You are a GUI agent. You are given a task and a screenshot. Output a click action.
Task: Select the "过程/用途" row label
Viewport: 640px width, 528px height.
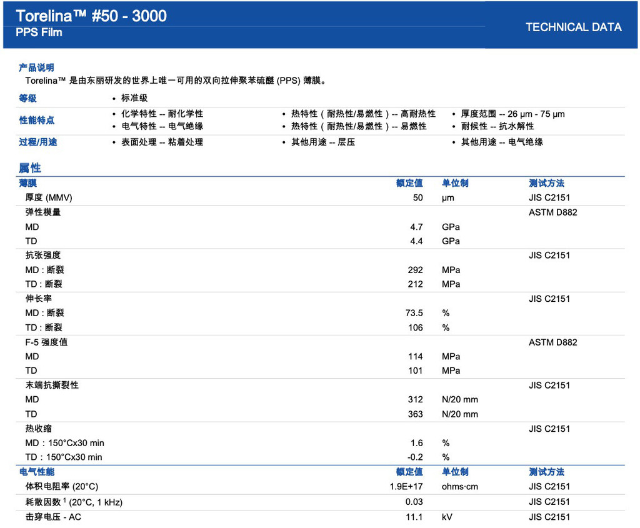[x=38, y=142]
